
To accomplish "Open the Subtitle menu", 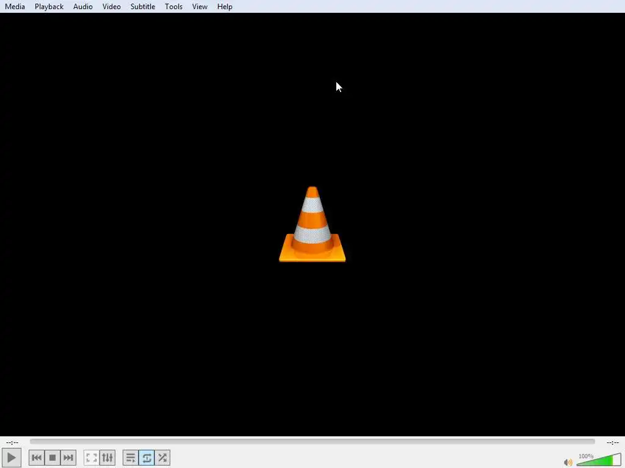I will pos(143,6).
